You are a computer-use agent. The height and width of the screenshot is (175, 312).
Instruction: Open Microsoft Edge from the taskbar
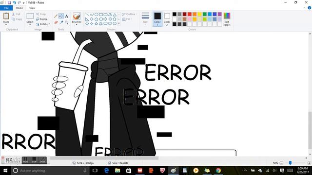(x=106, y=171)
